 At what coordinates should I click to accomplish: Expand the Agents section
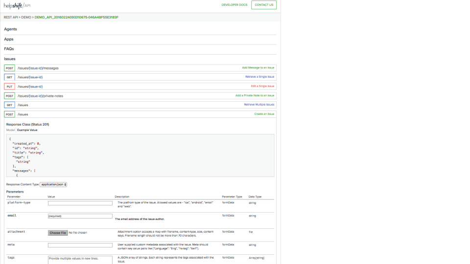click(11, 29)
